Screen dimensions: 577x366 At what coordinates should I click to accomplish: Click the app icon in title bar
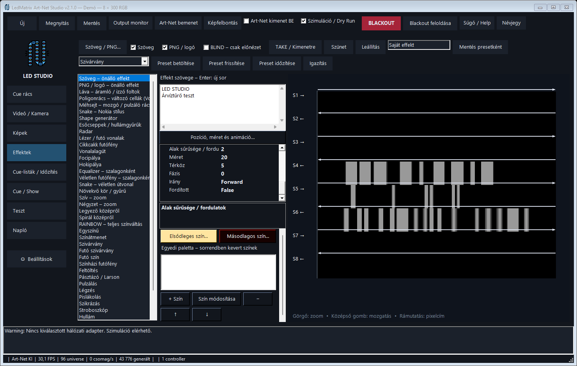7,7
